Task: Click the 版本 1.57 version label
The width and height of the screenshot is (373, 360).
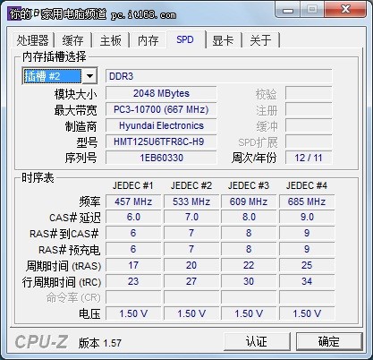Action: 100,343
